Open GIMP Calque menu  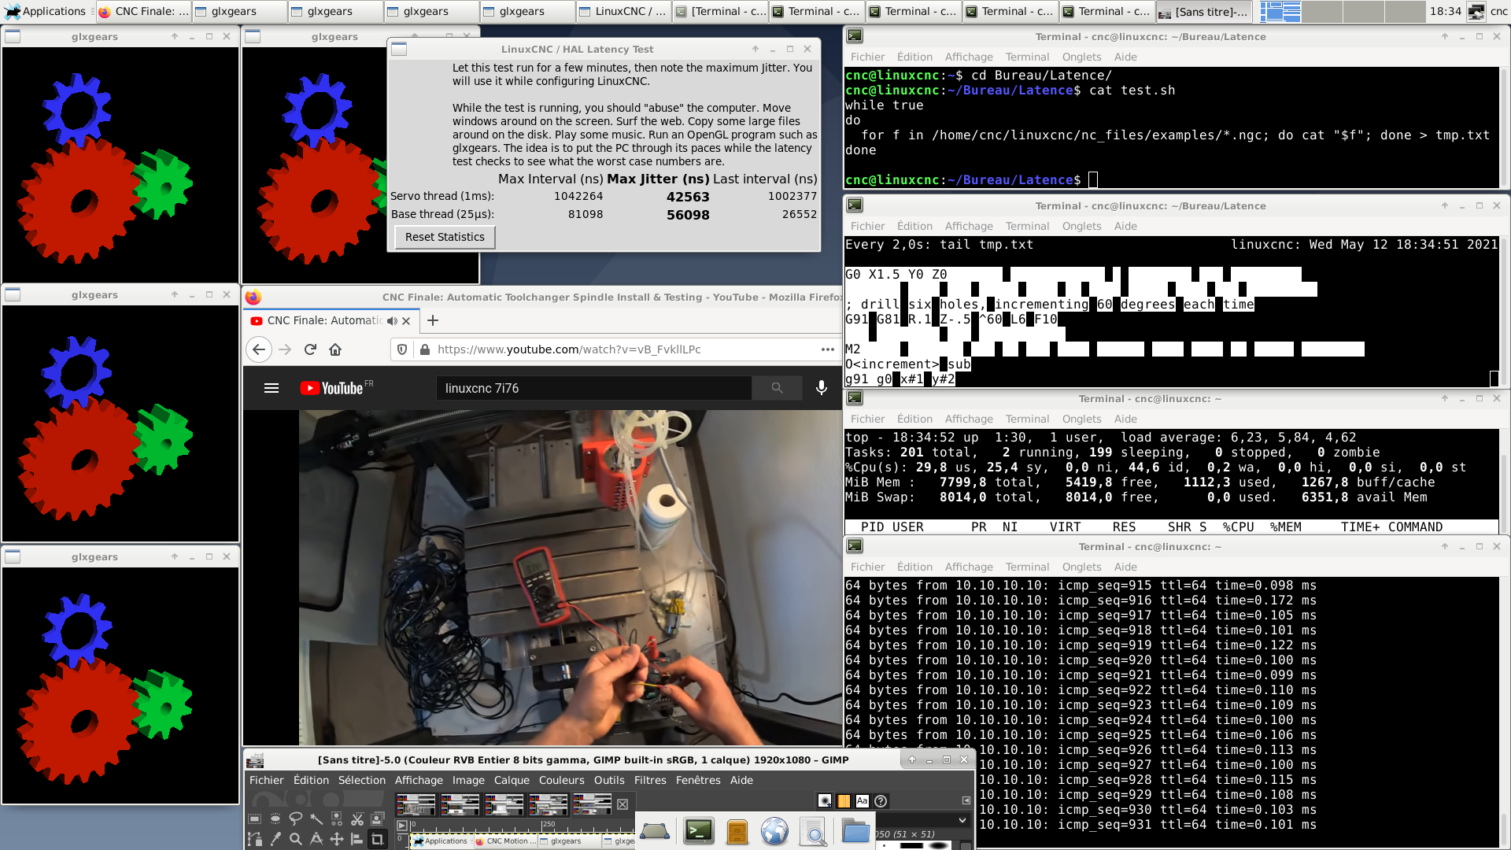coord(512,780)
